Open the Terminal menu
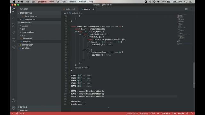 [x=72, y=2]
